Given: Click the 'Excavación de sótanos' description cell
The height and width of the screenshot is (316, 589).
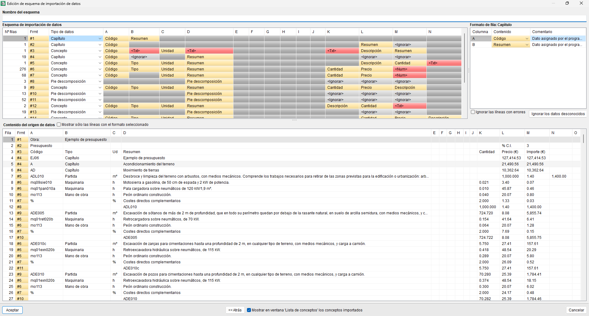Looking at the screenshot, I should pos(276,213).
